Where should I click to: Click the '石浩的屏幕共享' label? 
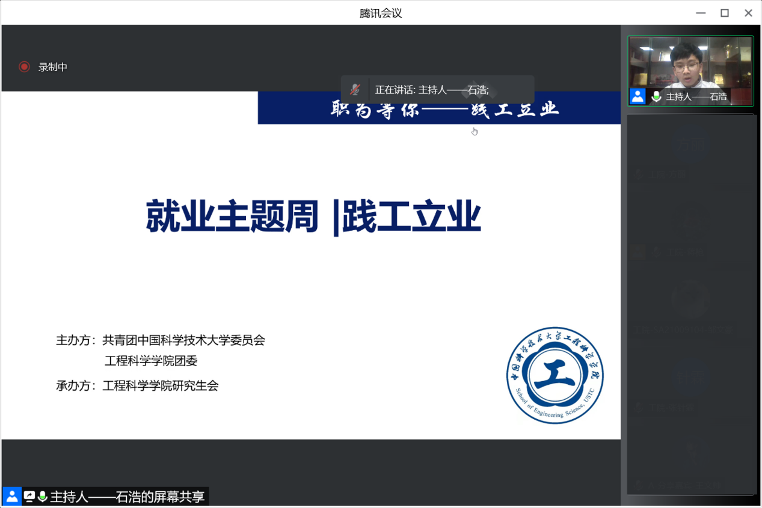click(x=128, y=497)
